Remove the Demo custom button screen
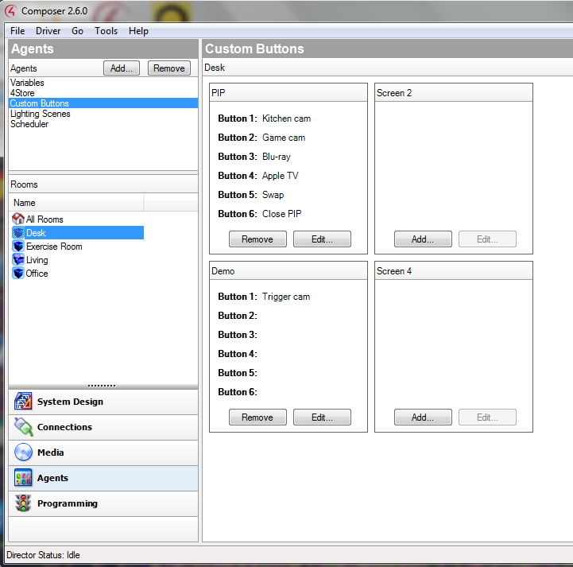The height and width of the screenshot is (567, 573). click(x=257, y=417)
